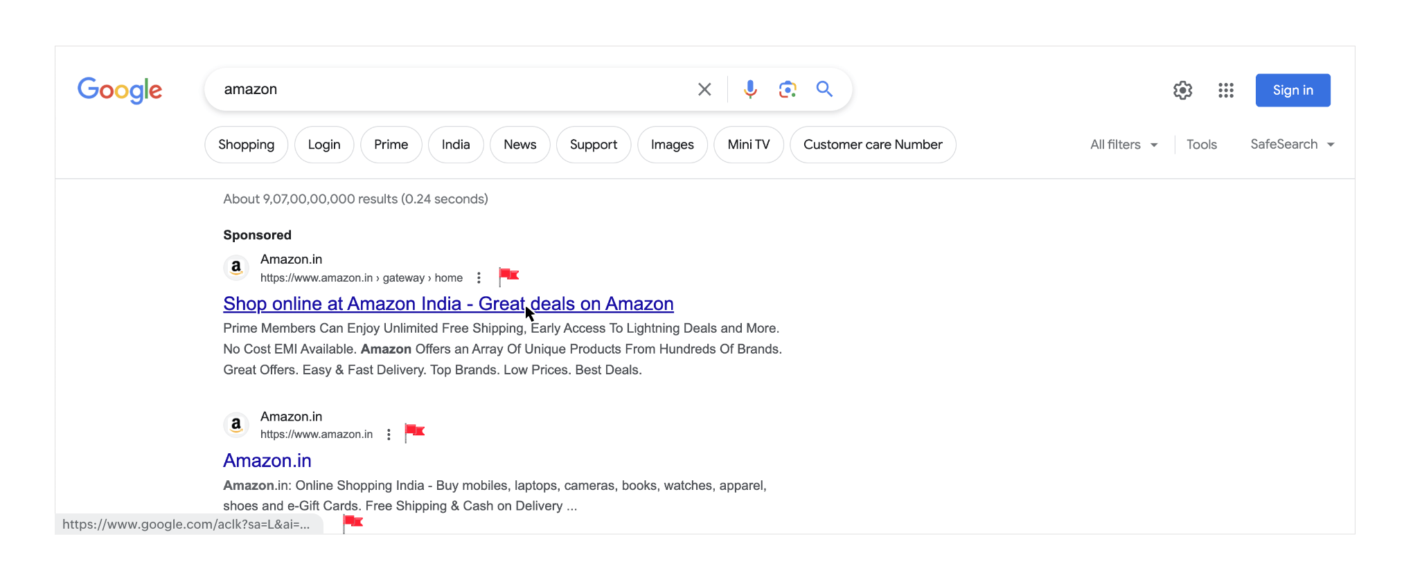Start voice search with microphone icon
1413x584 pixels.
tap(750, 89)
